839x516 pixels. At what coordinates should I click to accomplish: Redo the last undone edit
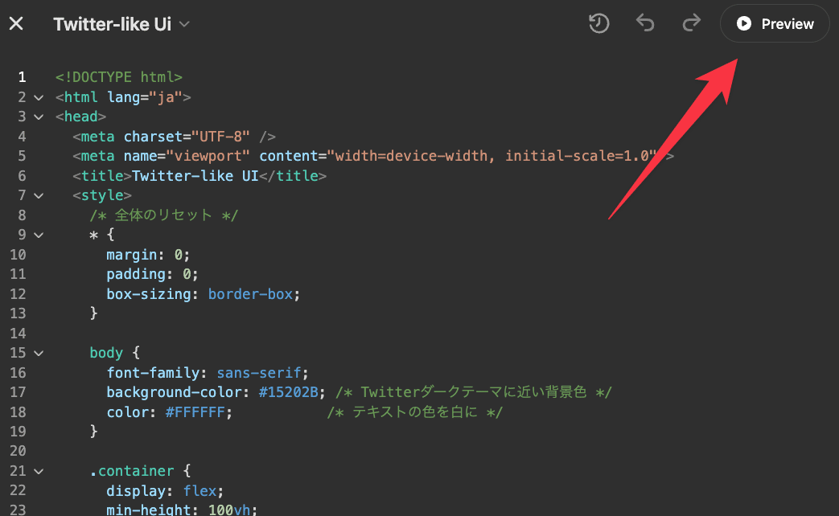[x=691, y=24]
